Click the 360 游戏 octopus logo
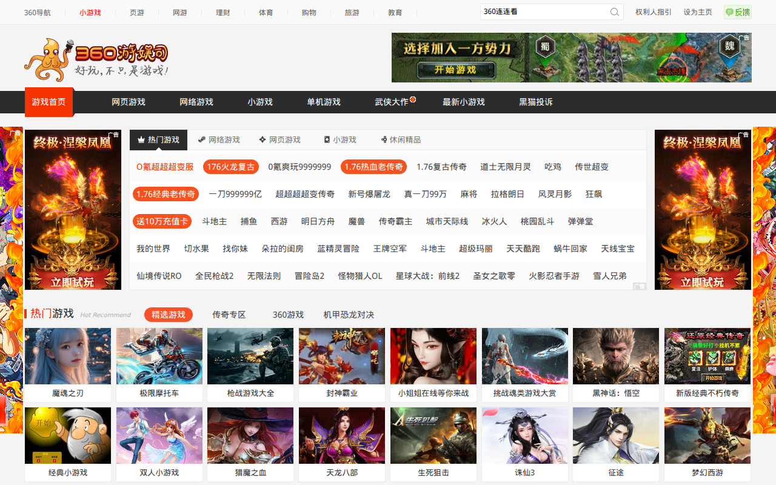The image size is (776, 485). pos(96,59)
